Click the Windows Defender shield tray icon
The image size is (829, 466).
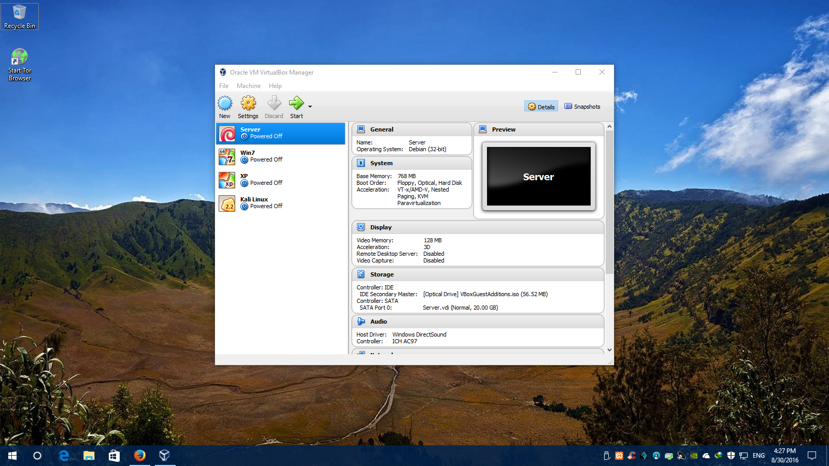731,456
